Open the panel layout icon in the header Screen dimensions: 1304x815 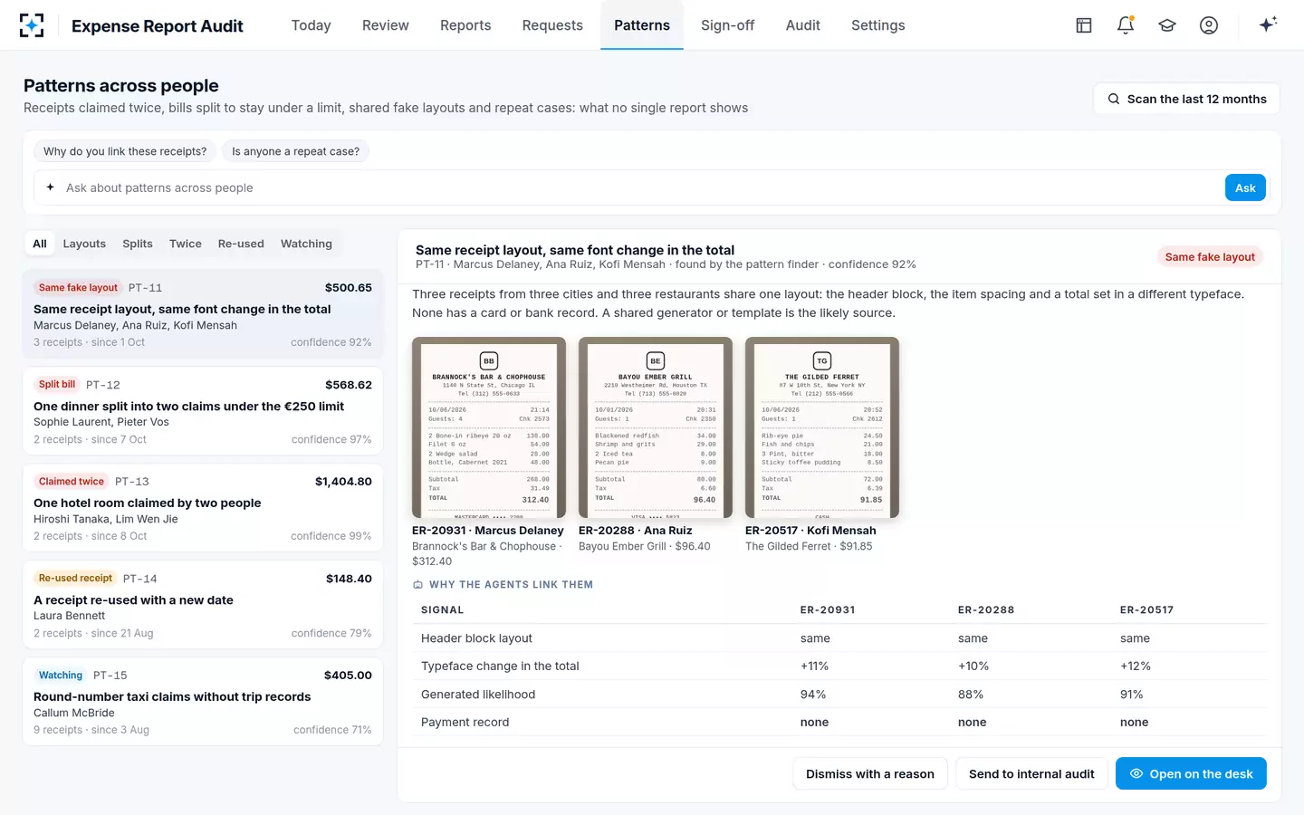click(x=1084, y=25)
